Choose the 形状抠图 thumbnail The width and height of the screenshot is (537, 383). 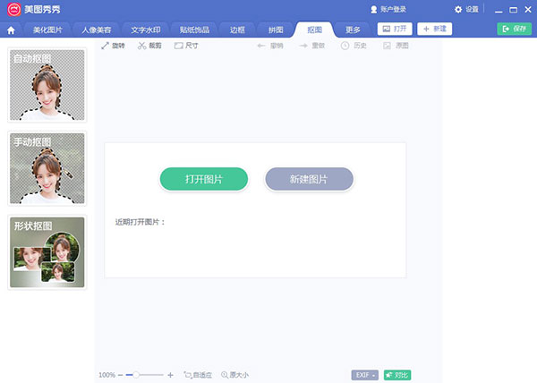tap(47, 252)
